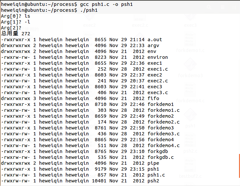Click the file size '174' in the forkdemo2.c row

click(x=102, y=122)
